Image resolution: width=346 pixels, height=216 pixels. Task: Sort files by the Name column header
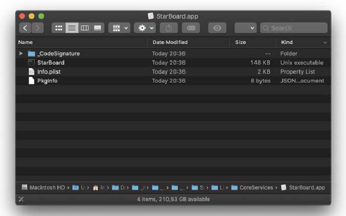coord(26,42)
